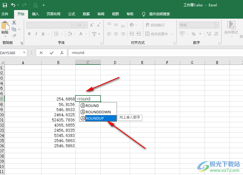Open the font settings dialog launcher
The image size is (243, 175).
[x=101, y=43]
